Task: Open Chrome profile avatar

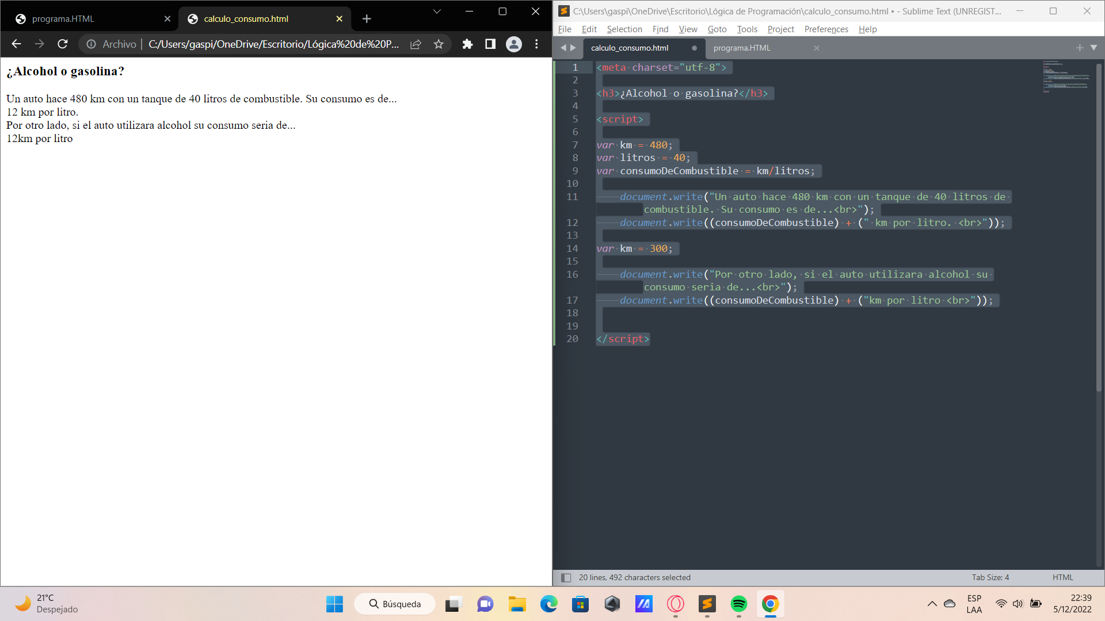Action: pos(513,44)
